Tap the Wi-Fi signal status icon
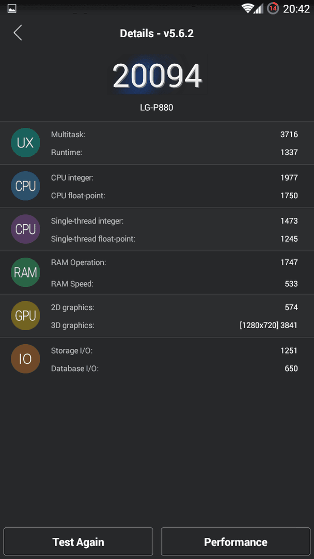 click(247, 9)
